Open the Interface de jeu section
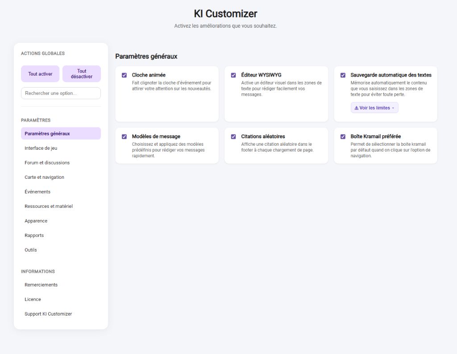Screen dimensions: 457x354 click(41, 148)
